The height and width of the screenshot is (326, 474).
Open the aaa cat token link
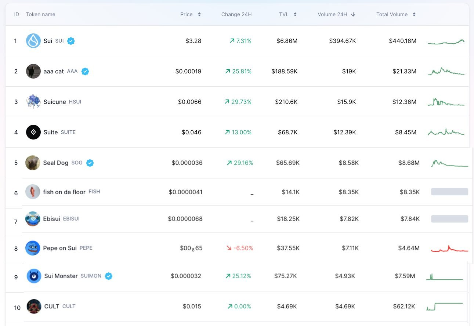click(x=54, y=71)
